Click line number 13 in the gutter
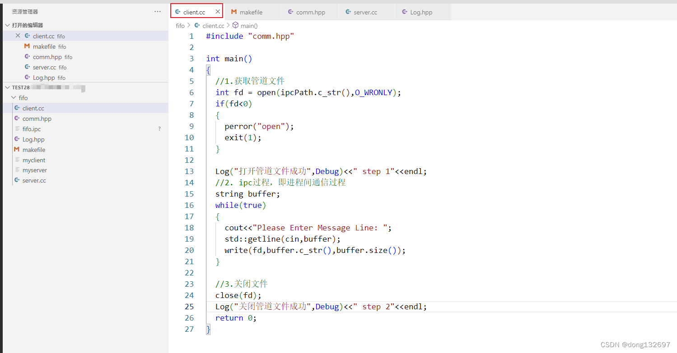Image resolution: width=677 pixels, height=353 pixels. (x=189, y=171)
